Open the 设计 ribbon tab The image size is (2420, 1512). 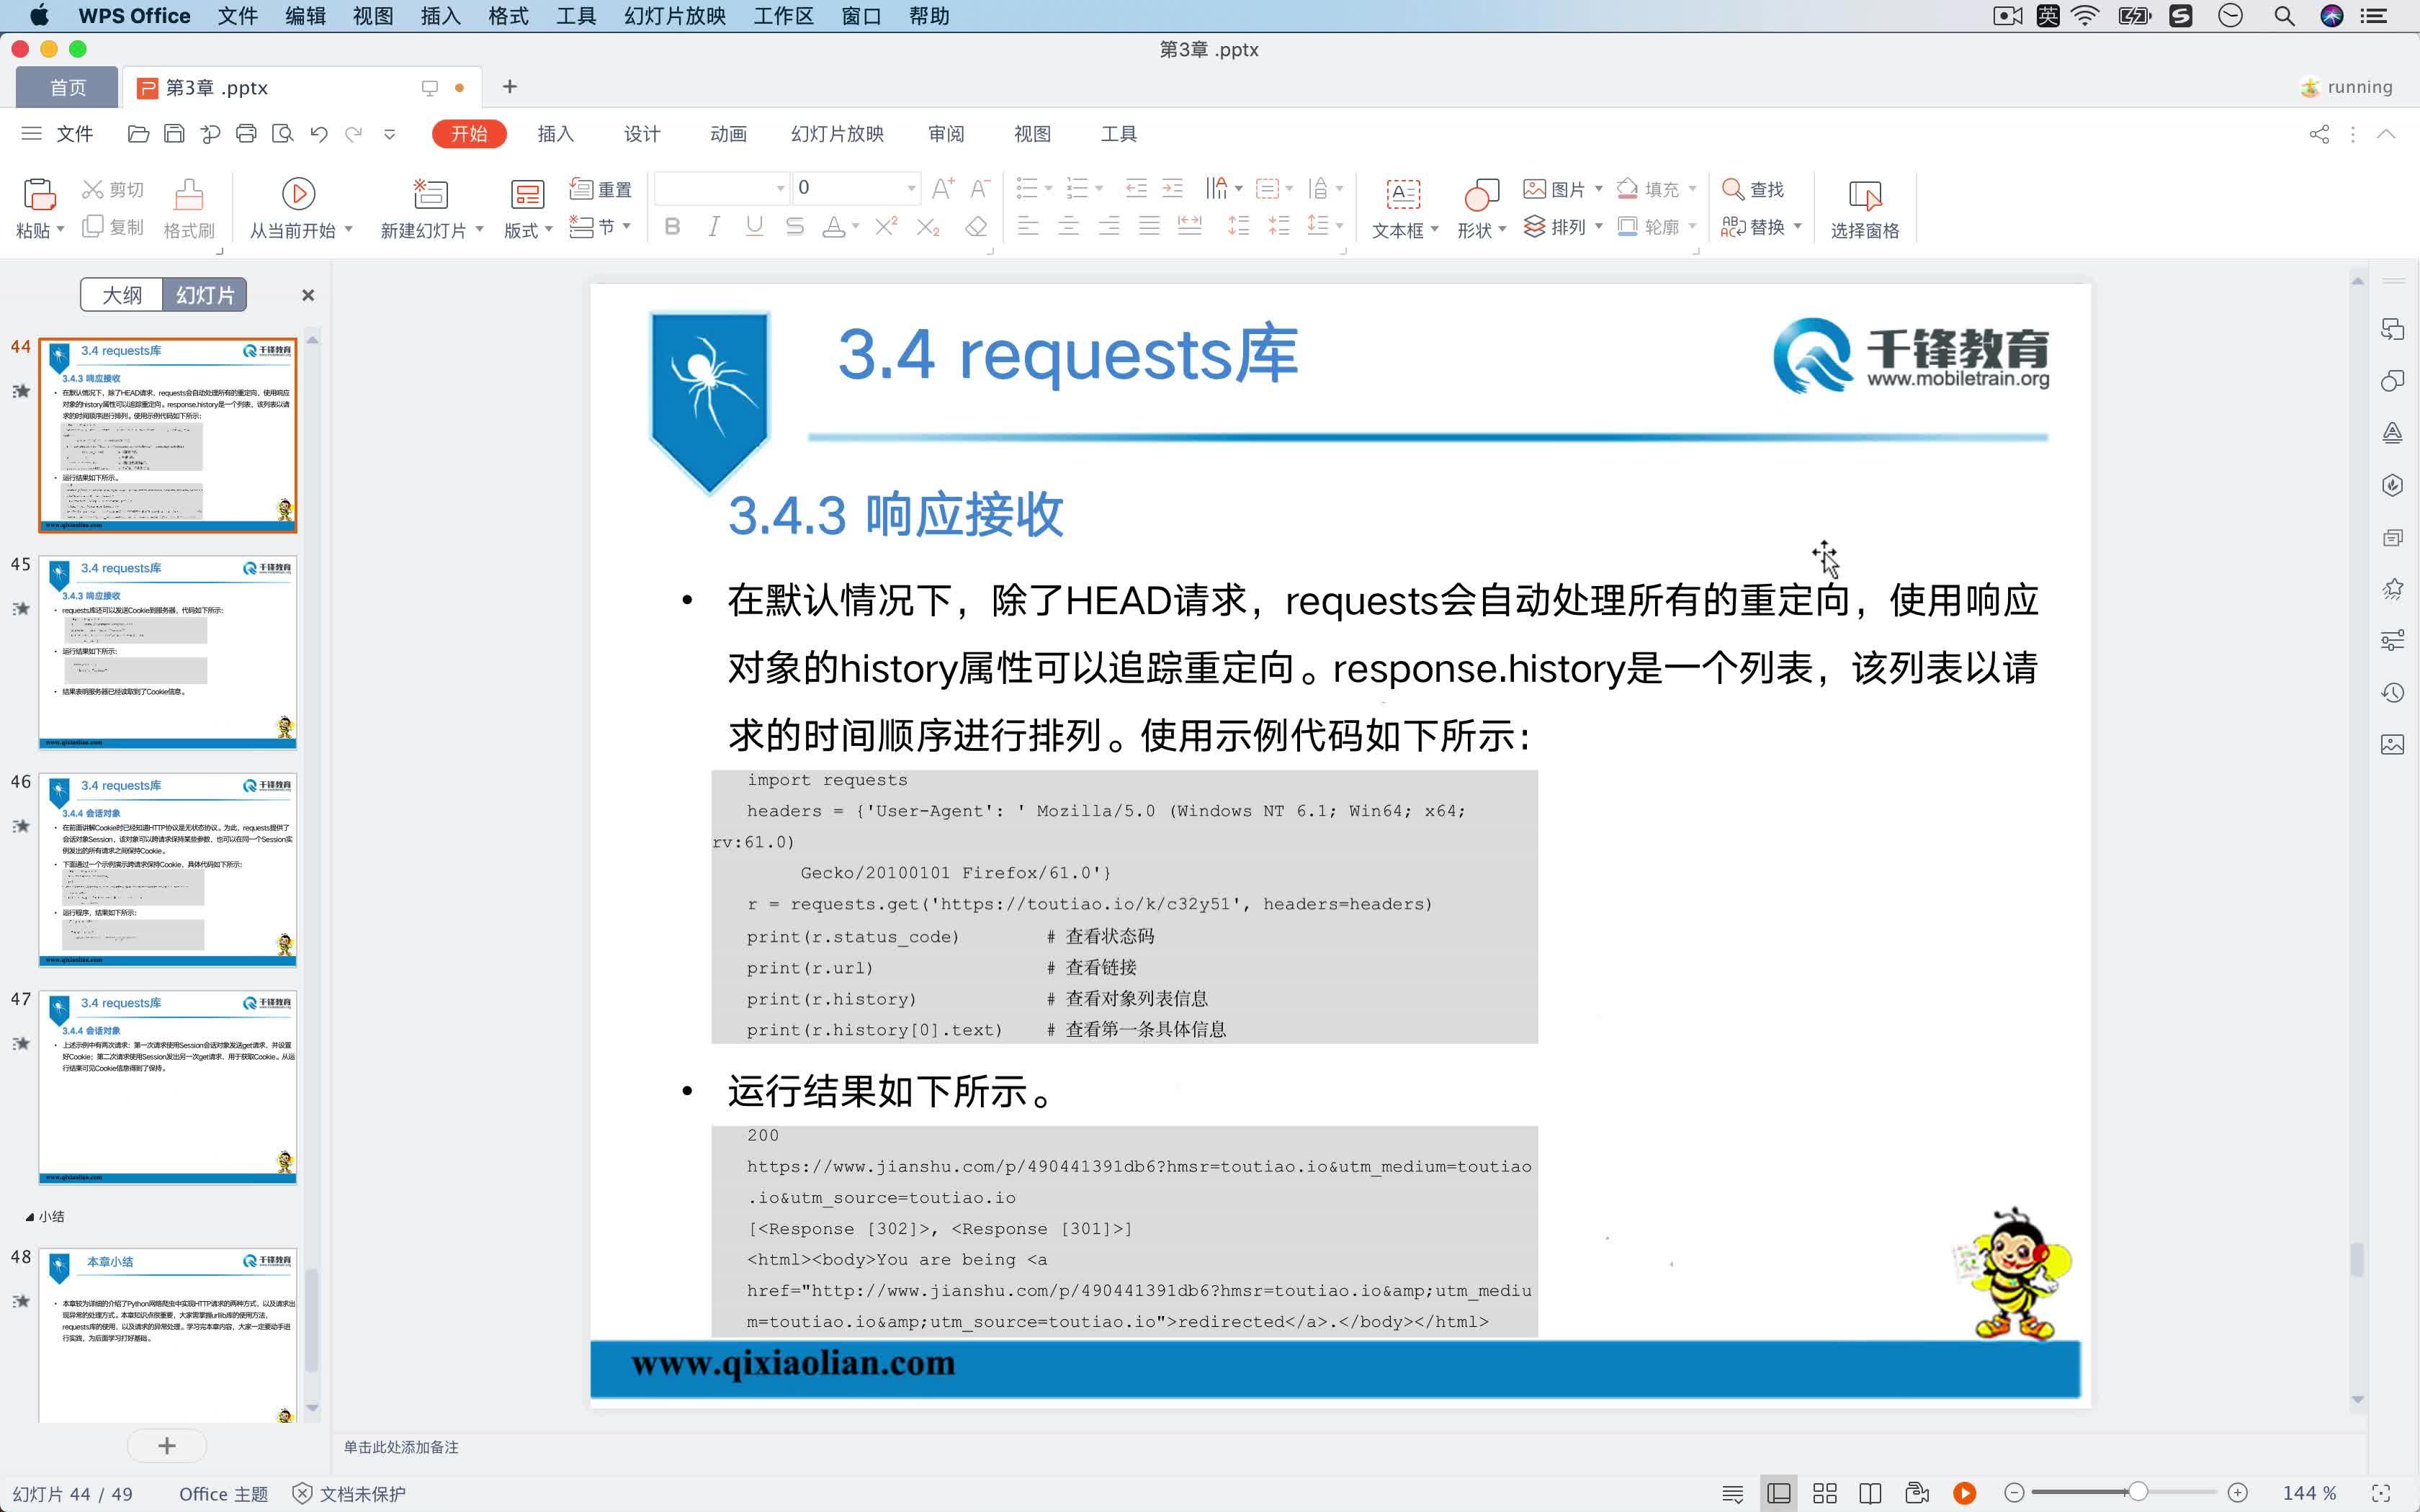[642, 134]
